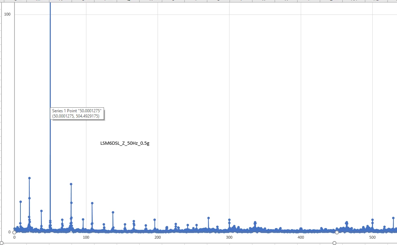The width and height of the screenshot is (397, 245).
Task: Grab the plot area handle at the axis origin
Action: tap(14, 232)
